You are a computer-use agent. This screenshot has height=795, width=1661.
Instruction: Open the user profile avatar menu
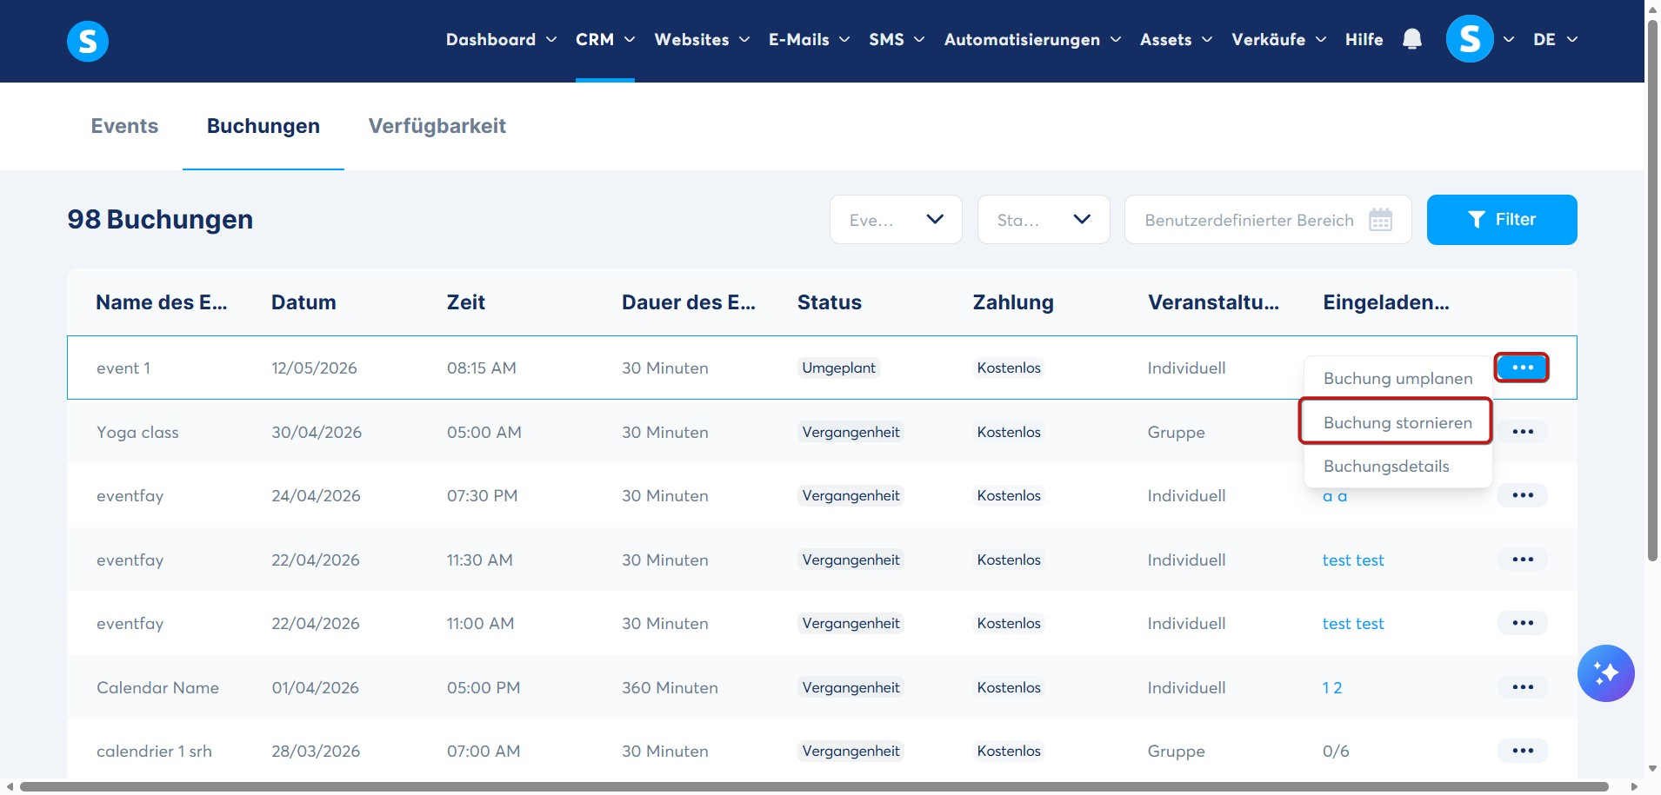point(1470,39)
